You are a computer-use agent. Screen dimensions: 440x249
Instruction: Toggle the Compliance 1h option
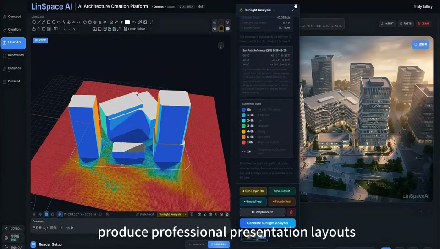coord(262,212)
